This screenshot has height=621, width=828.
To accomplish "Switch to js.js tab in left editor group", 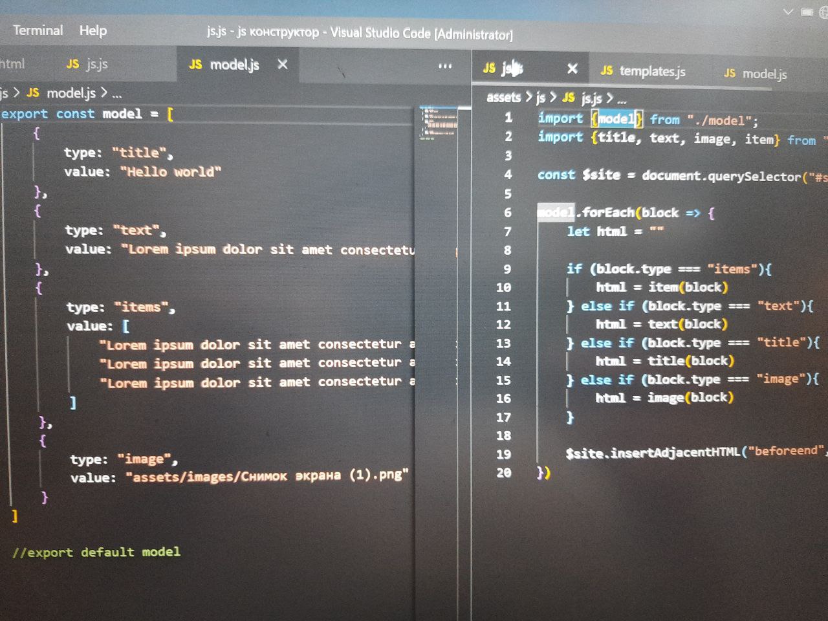I will point(87,64).
